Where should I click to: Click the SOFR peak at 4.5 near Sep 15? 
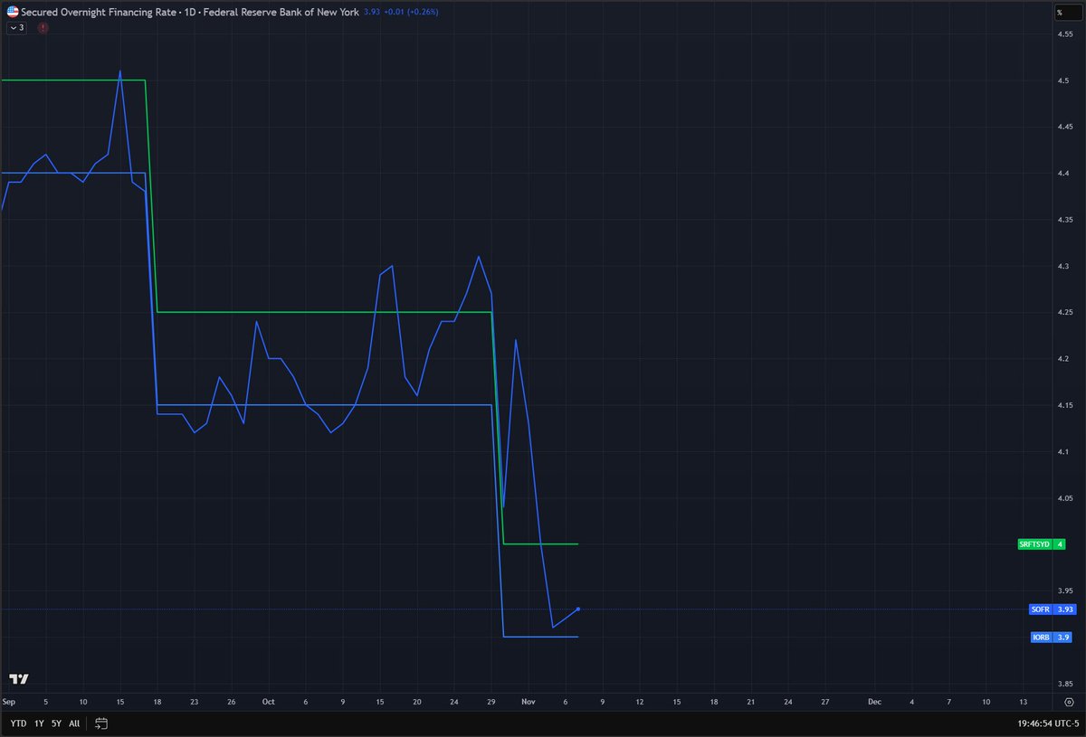[x=120, y=71]
